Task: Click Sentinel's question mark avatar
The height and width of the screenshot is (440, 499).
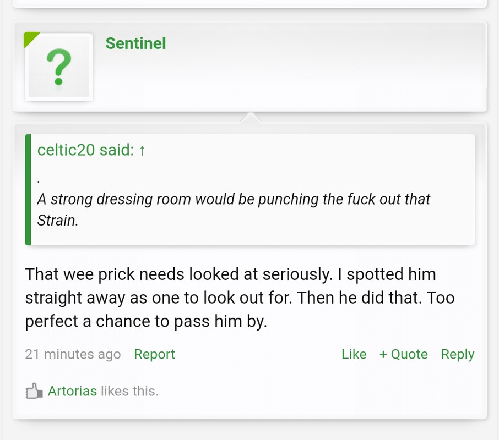Action: (x=58, y=67)
